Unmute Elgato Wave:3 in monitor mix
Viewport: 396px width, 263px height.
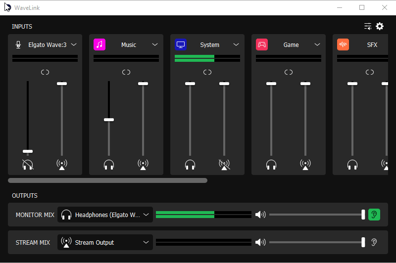(28, 165)
